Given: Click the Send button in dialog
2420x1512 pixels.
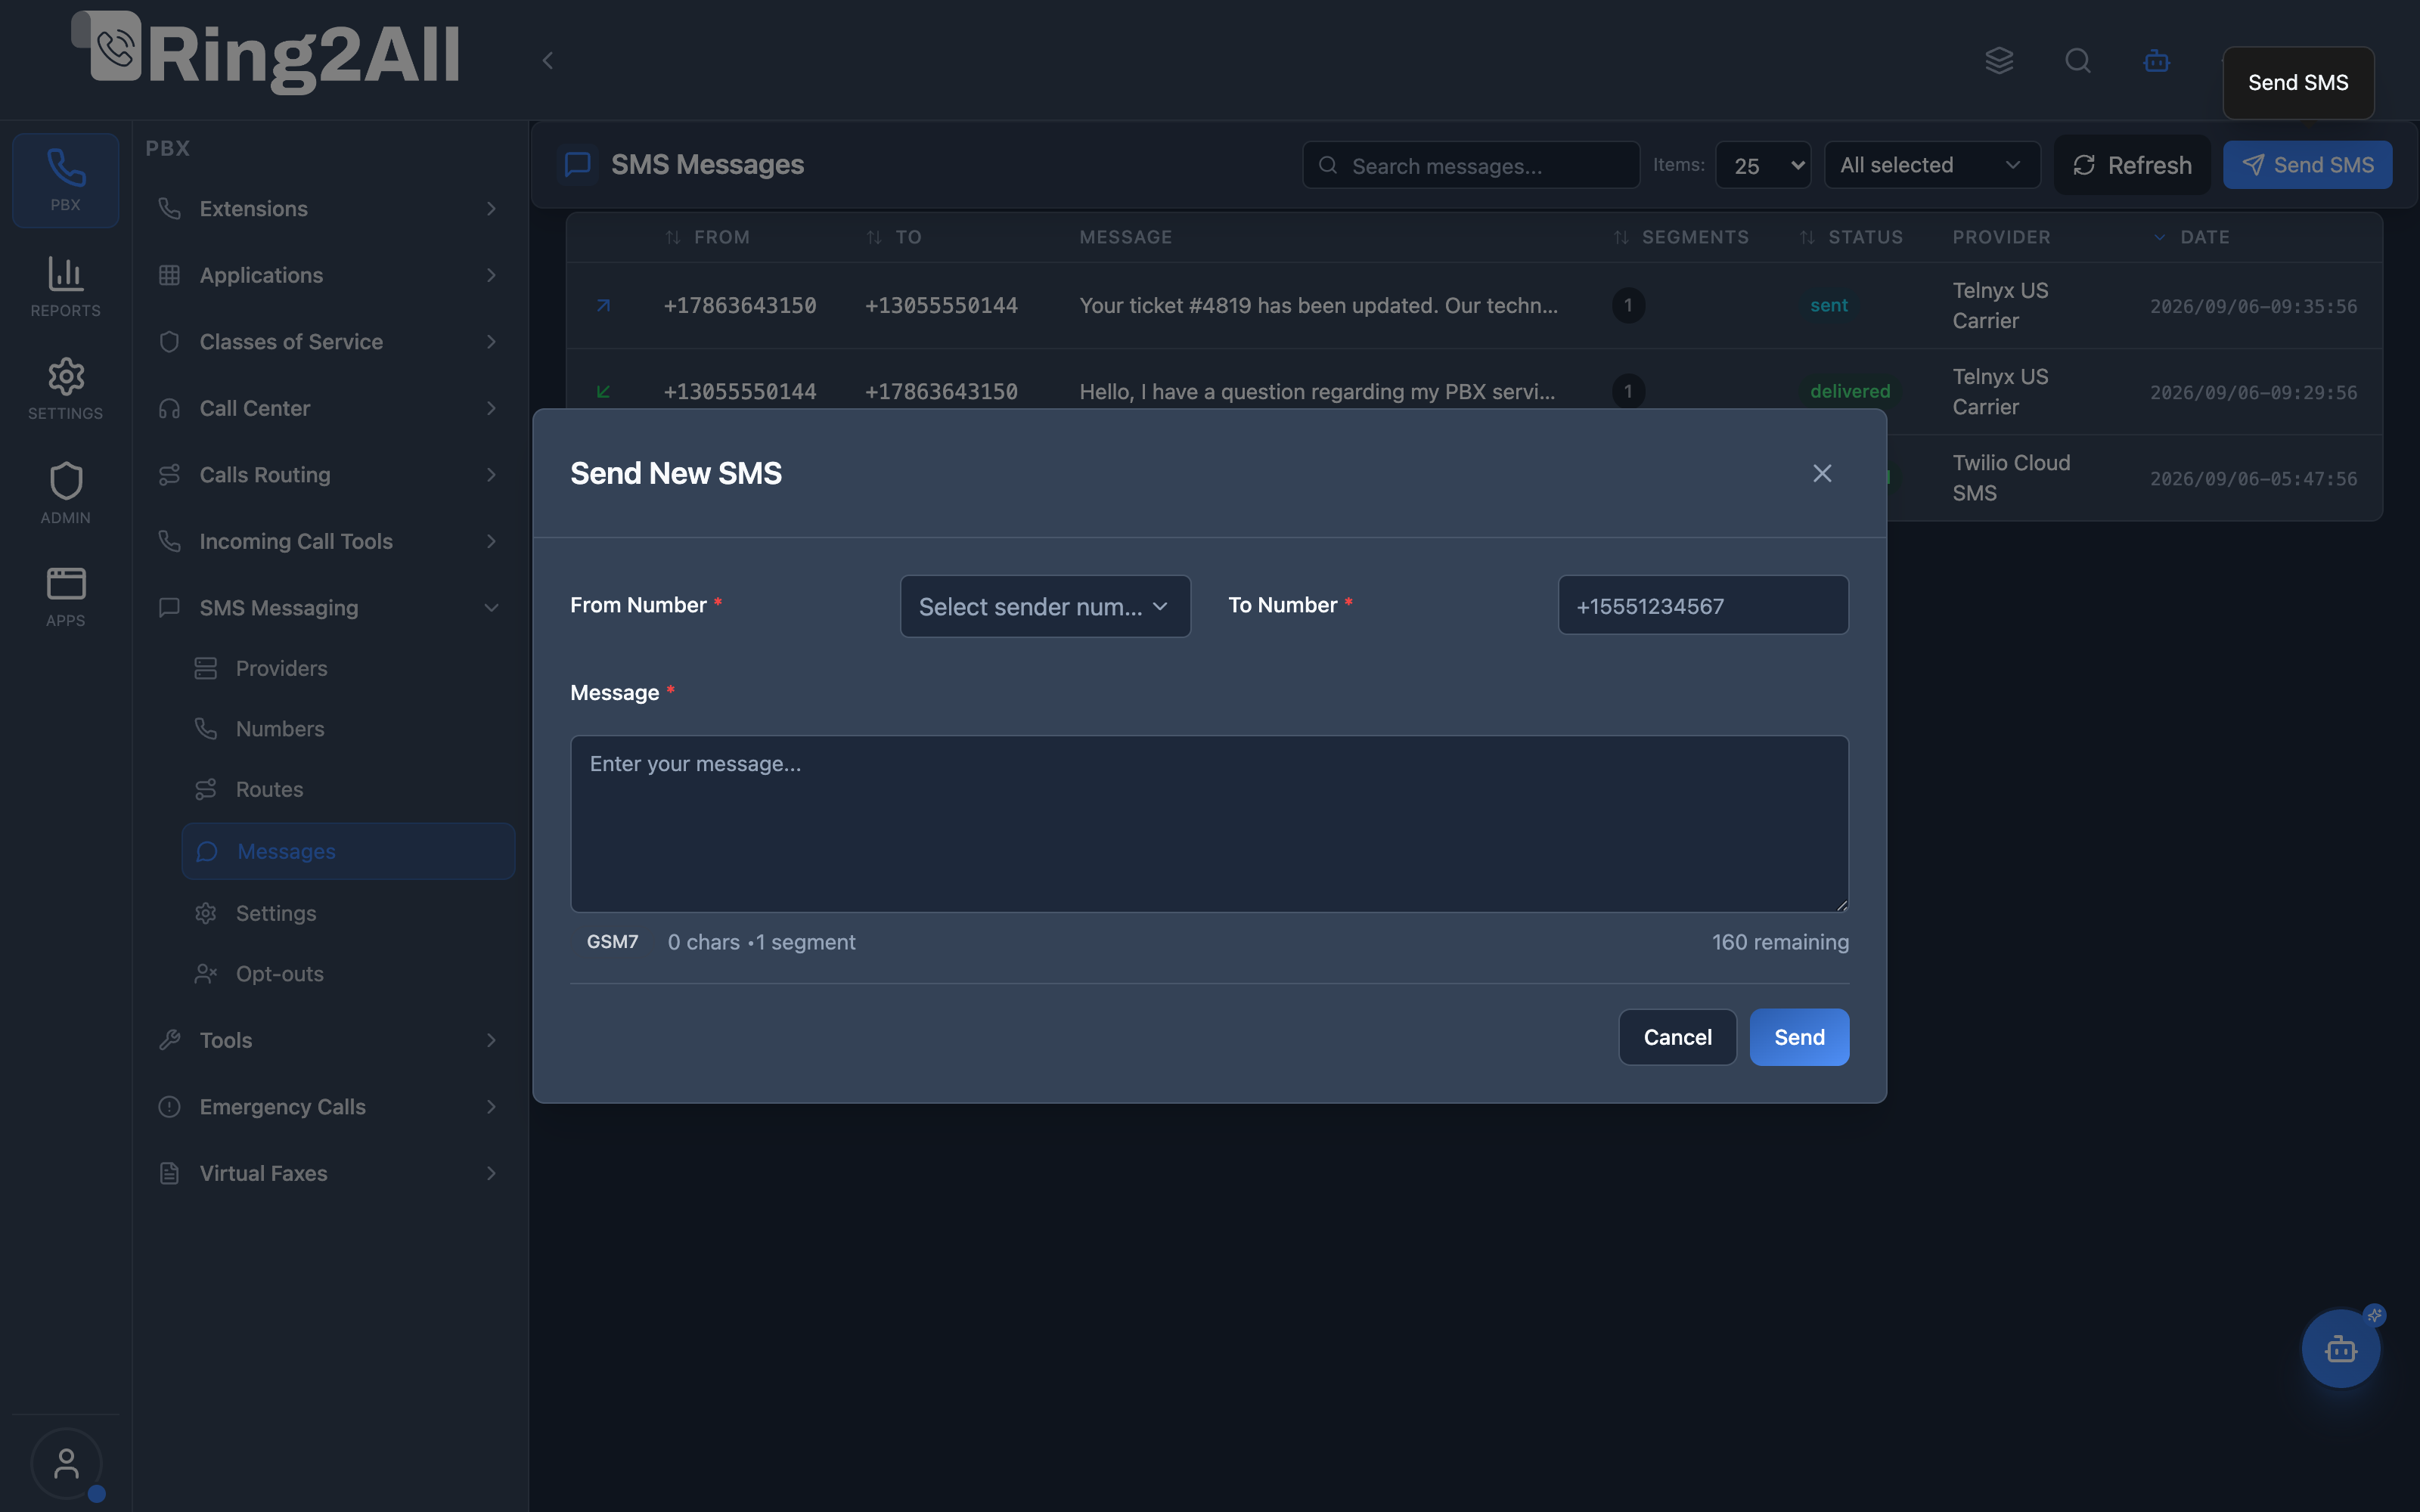Looking at the screenshot, I should [x=1799, y=1037].
